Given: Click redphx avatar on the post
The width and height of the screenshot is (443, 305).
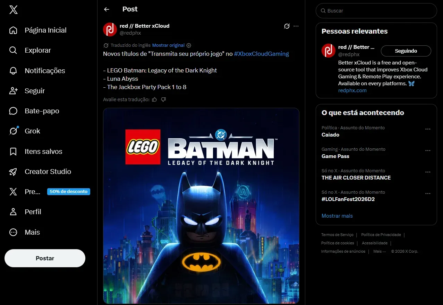Looking at the screenshot, I should pos(110,29).
